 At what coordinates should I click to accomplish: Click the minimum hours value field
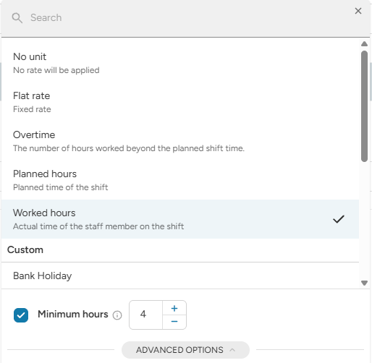tap(145, 315)
